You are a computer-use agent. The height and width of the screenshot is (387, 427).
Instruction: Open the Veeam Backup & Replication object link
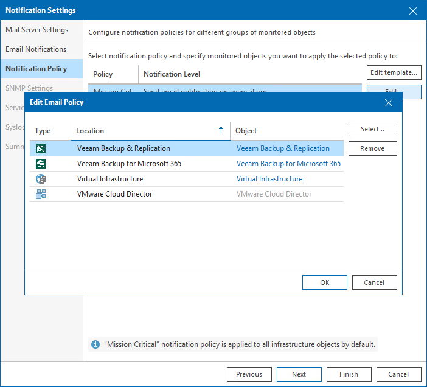(283, 148)
